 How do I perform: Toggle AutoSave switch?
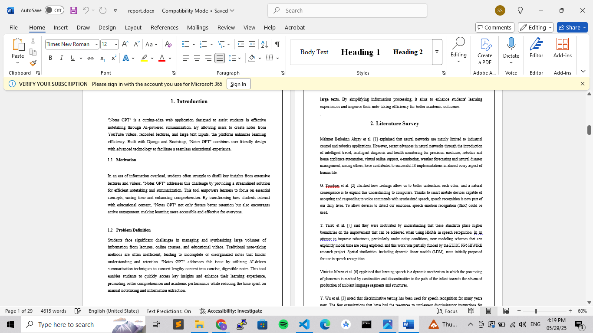point(54,10)
